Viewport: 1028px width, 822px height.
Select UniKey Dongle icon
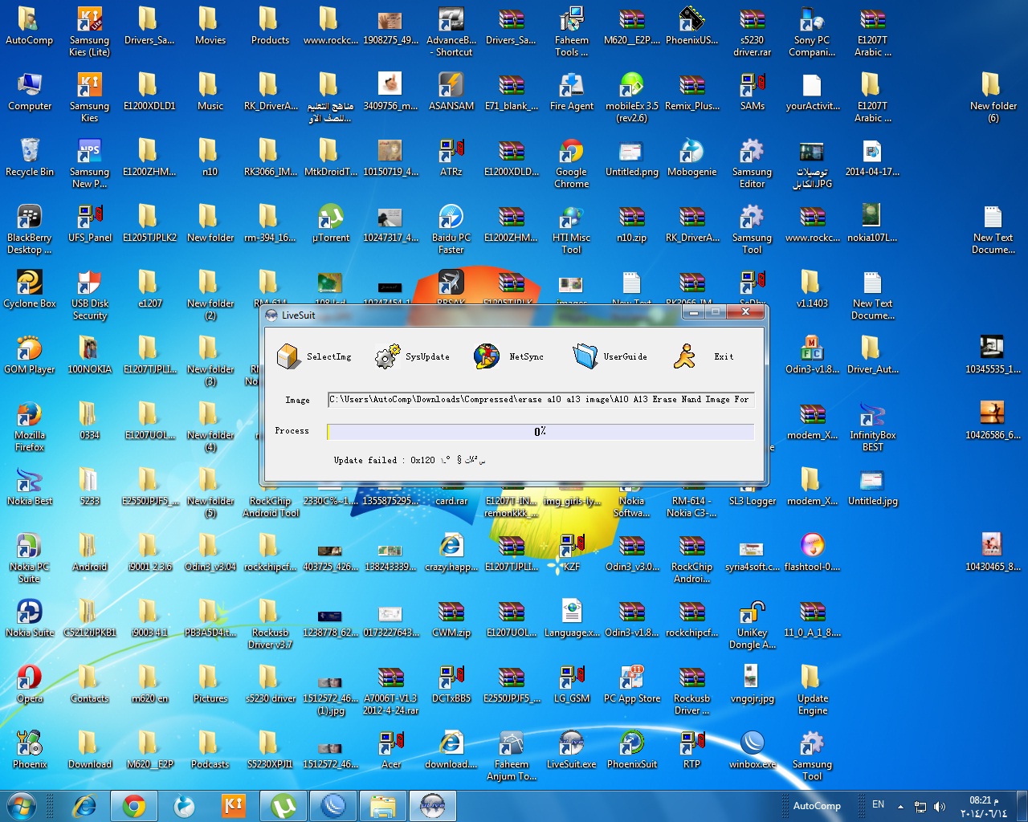tap(753, 625)
